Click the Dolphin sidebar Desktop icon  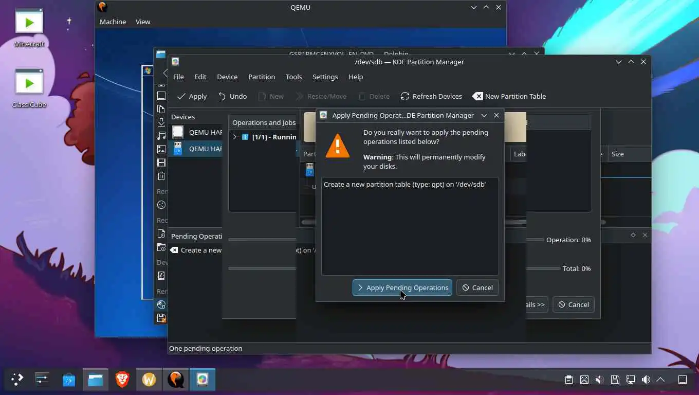(x=161, y=96)
